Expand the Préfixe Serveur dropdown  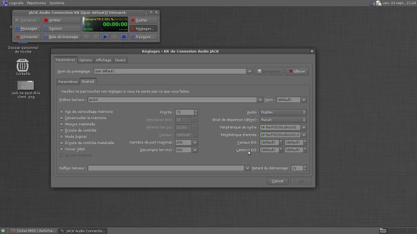point(260,100)
